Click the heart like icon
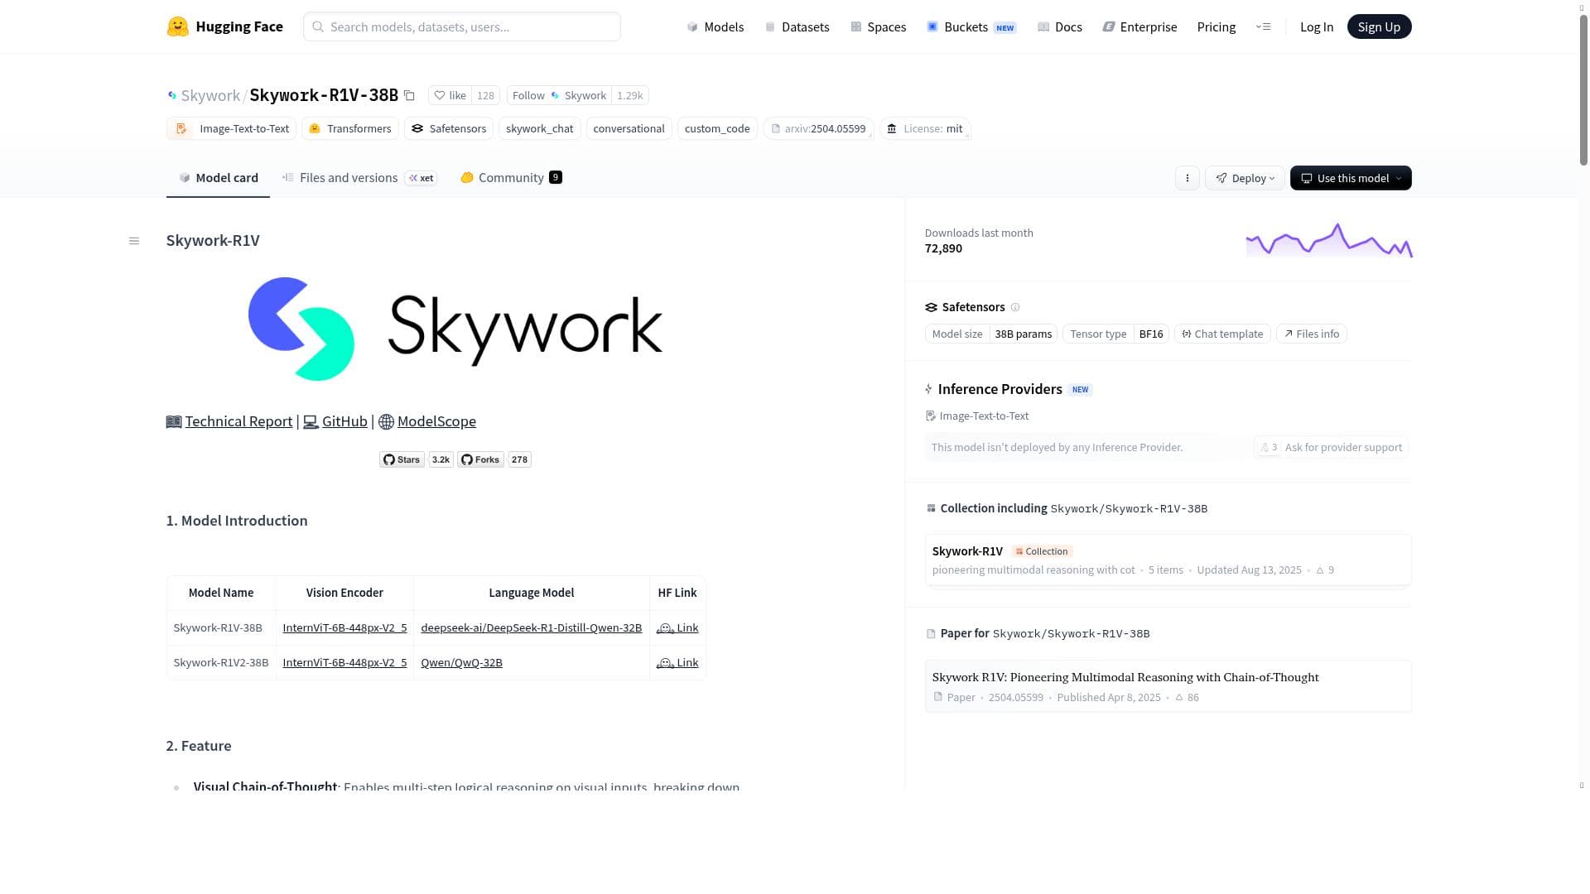1590x894 pixels. 440,95
